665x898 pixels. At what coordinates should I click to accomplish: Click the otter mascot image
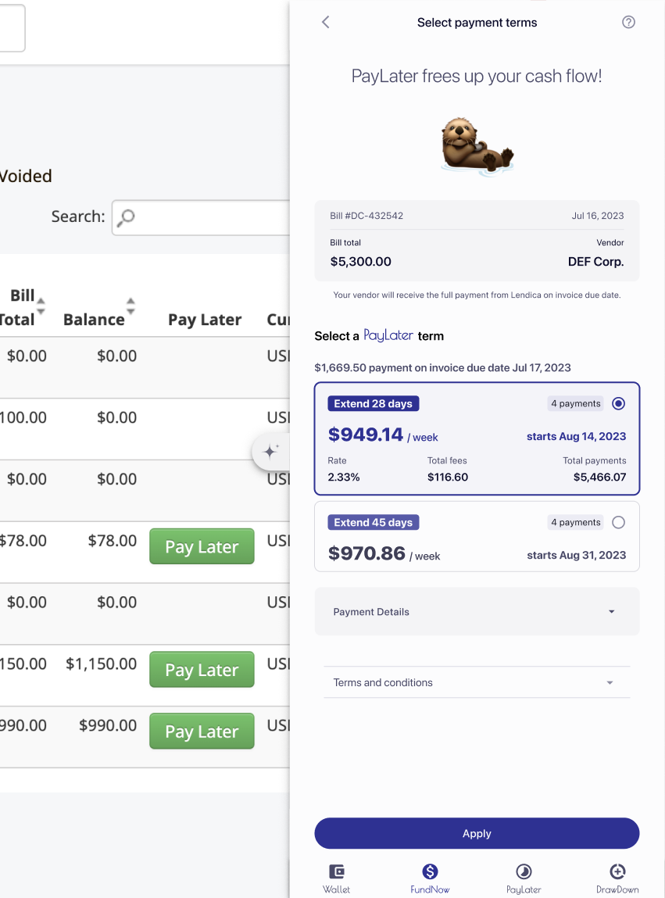pyautogui.click(x=477, y=145)
